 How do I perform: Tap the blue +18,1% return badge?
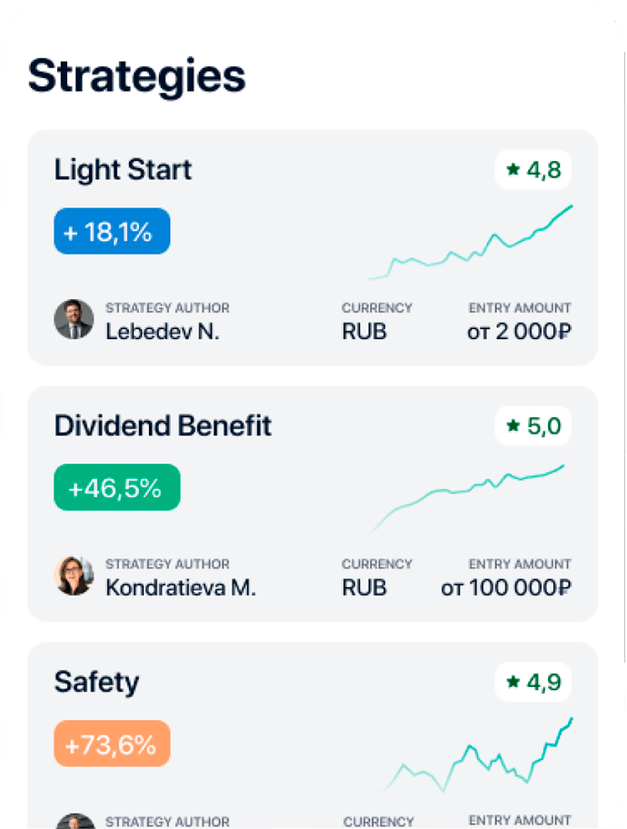pos(112,232)
